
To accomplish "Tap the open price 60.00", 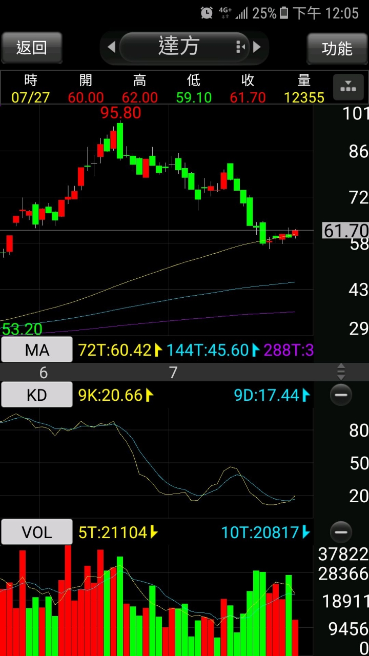I will pyautogui.click(x=86, y=97).
